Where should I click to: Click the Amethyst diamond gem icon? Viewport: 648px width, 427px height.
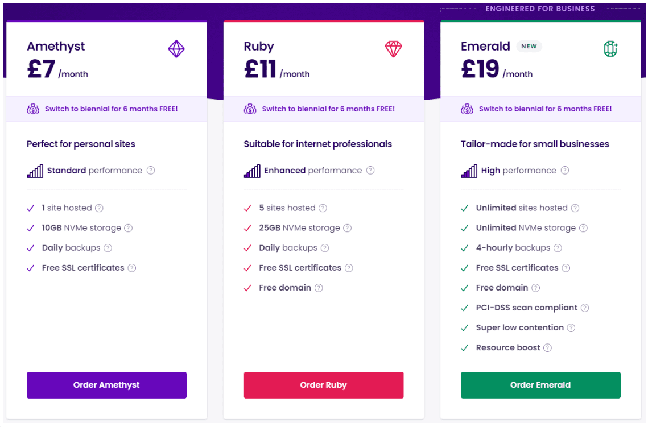(x=176, y=49)
